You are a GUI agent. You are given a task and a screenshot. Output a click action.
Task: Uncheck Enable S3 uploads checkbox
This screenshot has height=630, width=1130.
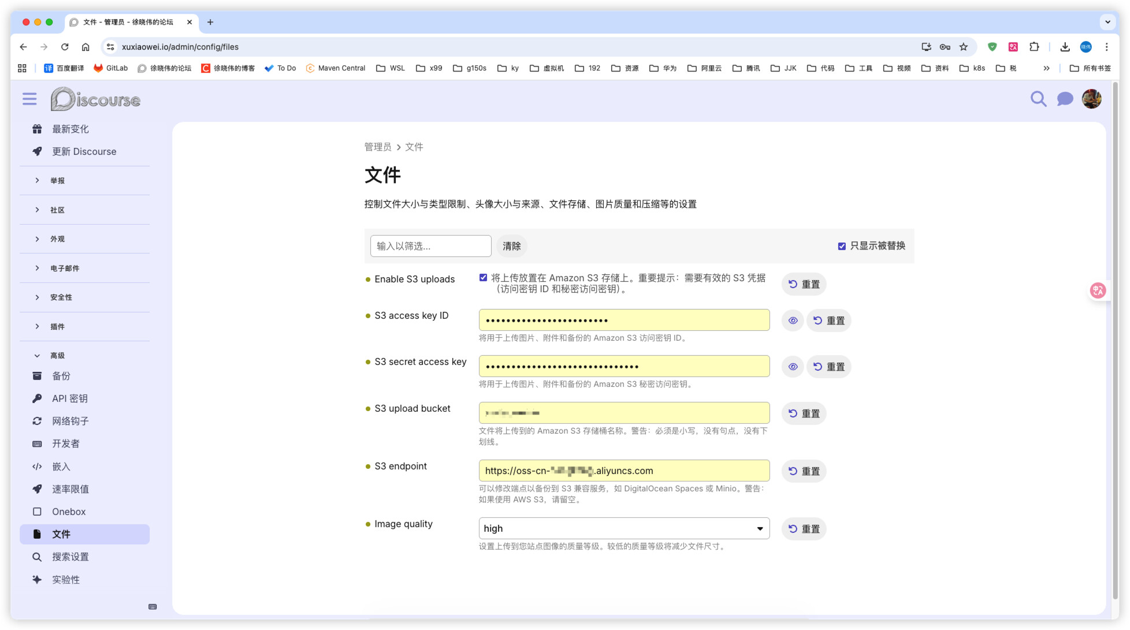pos(483,278)
